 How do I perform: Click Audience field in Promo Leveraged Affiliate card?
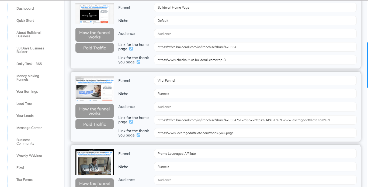[x=255, y=180]
